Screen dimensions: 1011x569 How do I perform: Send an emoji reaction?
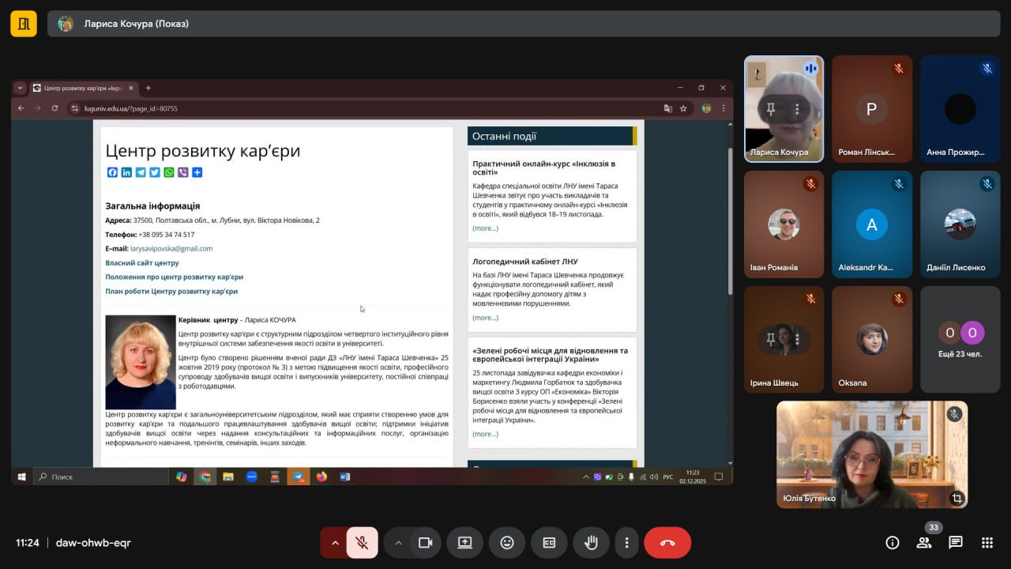pos(507,543)
